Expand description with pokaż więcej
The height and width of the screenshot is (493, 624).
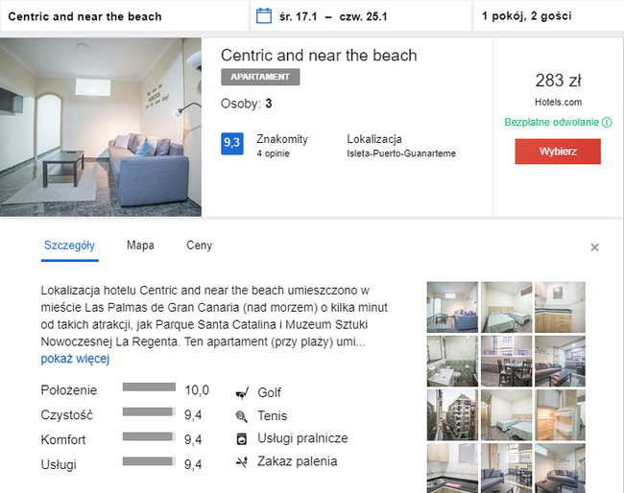[x=75, y=360]
